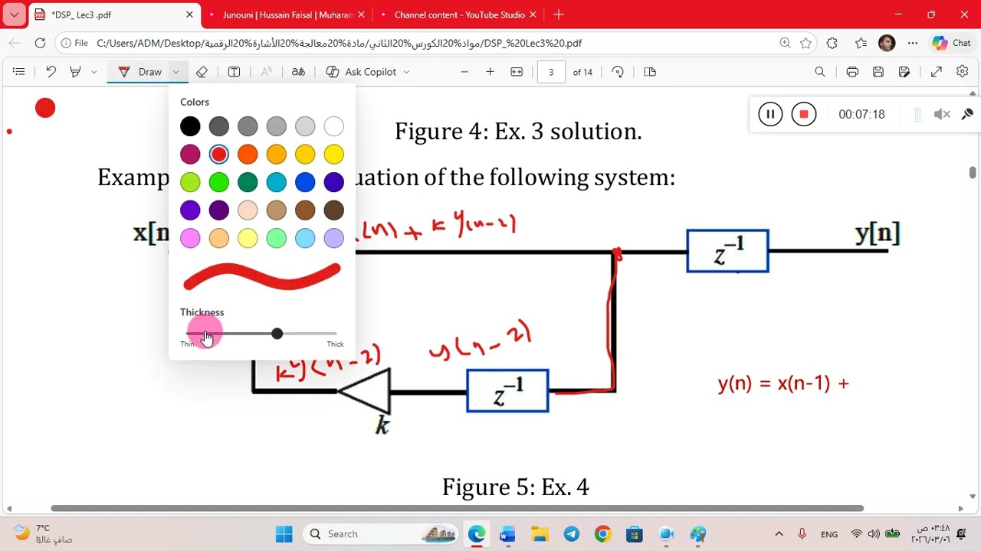Open Favorites list icon
This screenshot has height=551, width=981.
pos(861,43)
